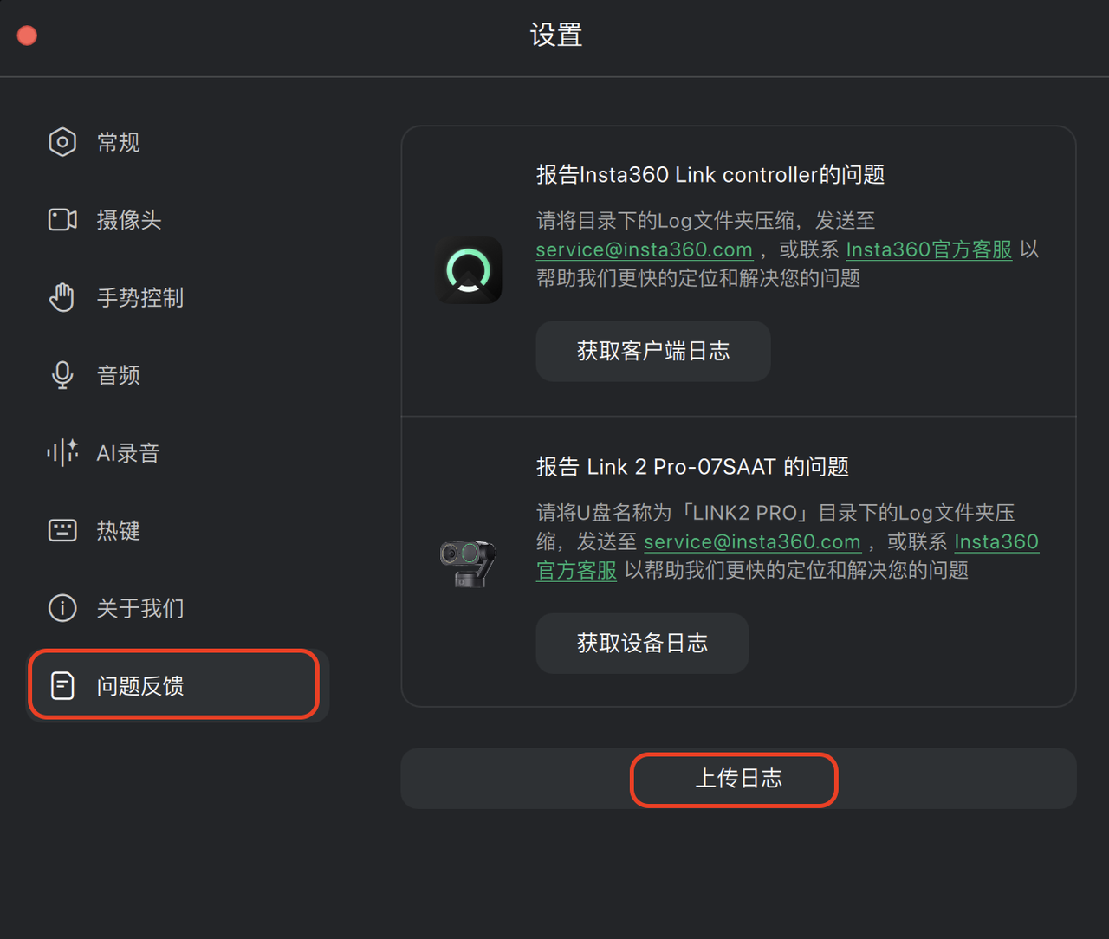Open the first service@insta360.com email link

pos(644,249)
